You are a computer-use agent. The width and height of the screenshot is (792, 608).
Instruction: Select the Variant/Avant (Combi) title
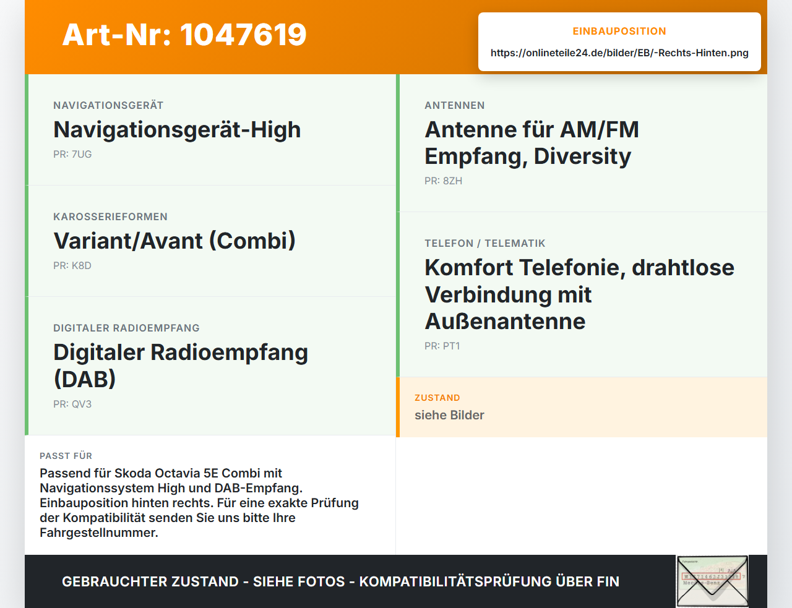174,241
